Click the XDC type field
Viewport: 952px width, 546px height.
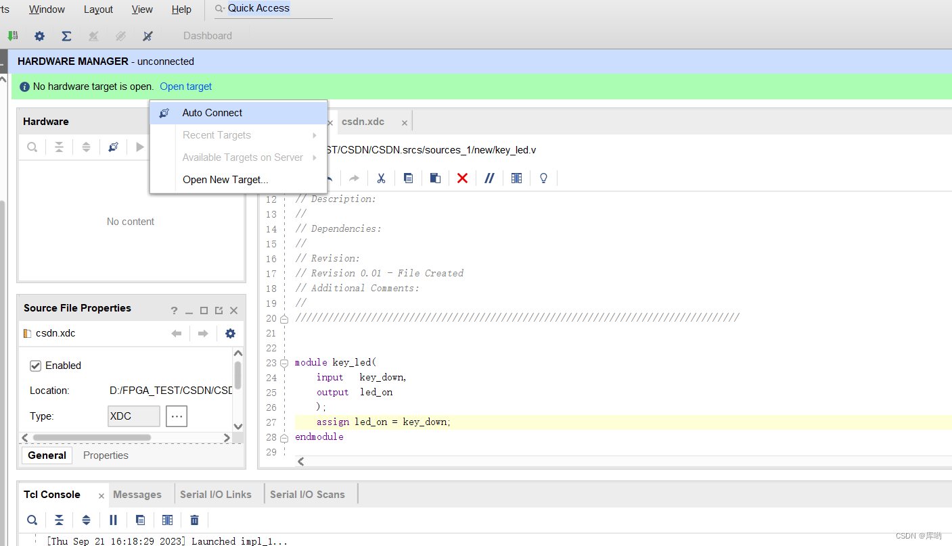(134, 416)
